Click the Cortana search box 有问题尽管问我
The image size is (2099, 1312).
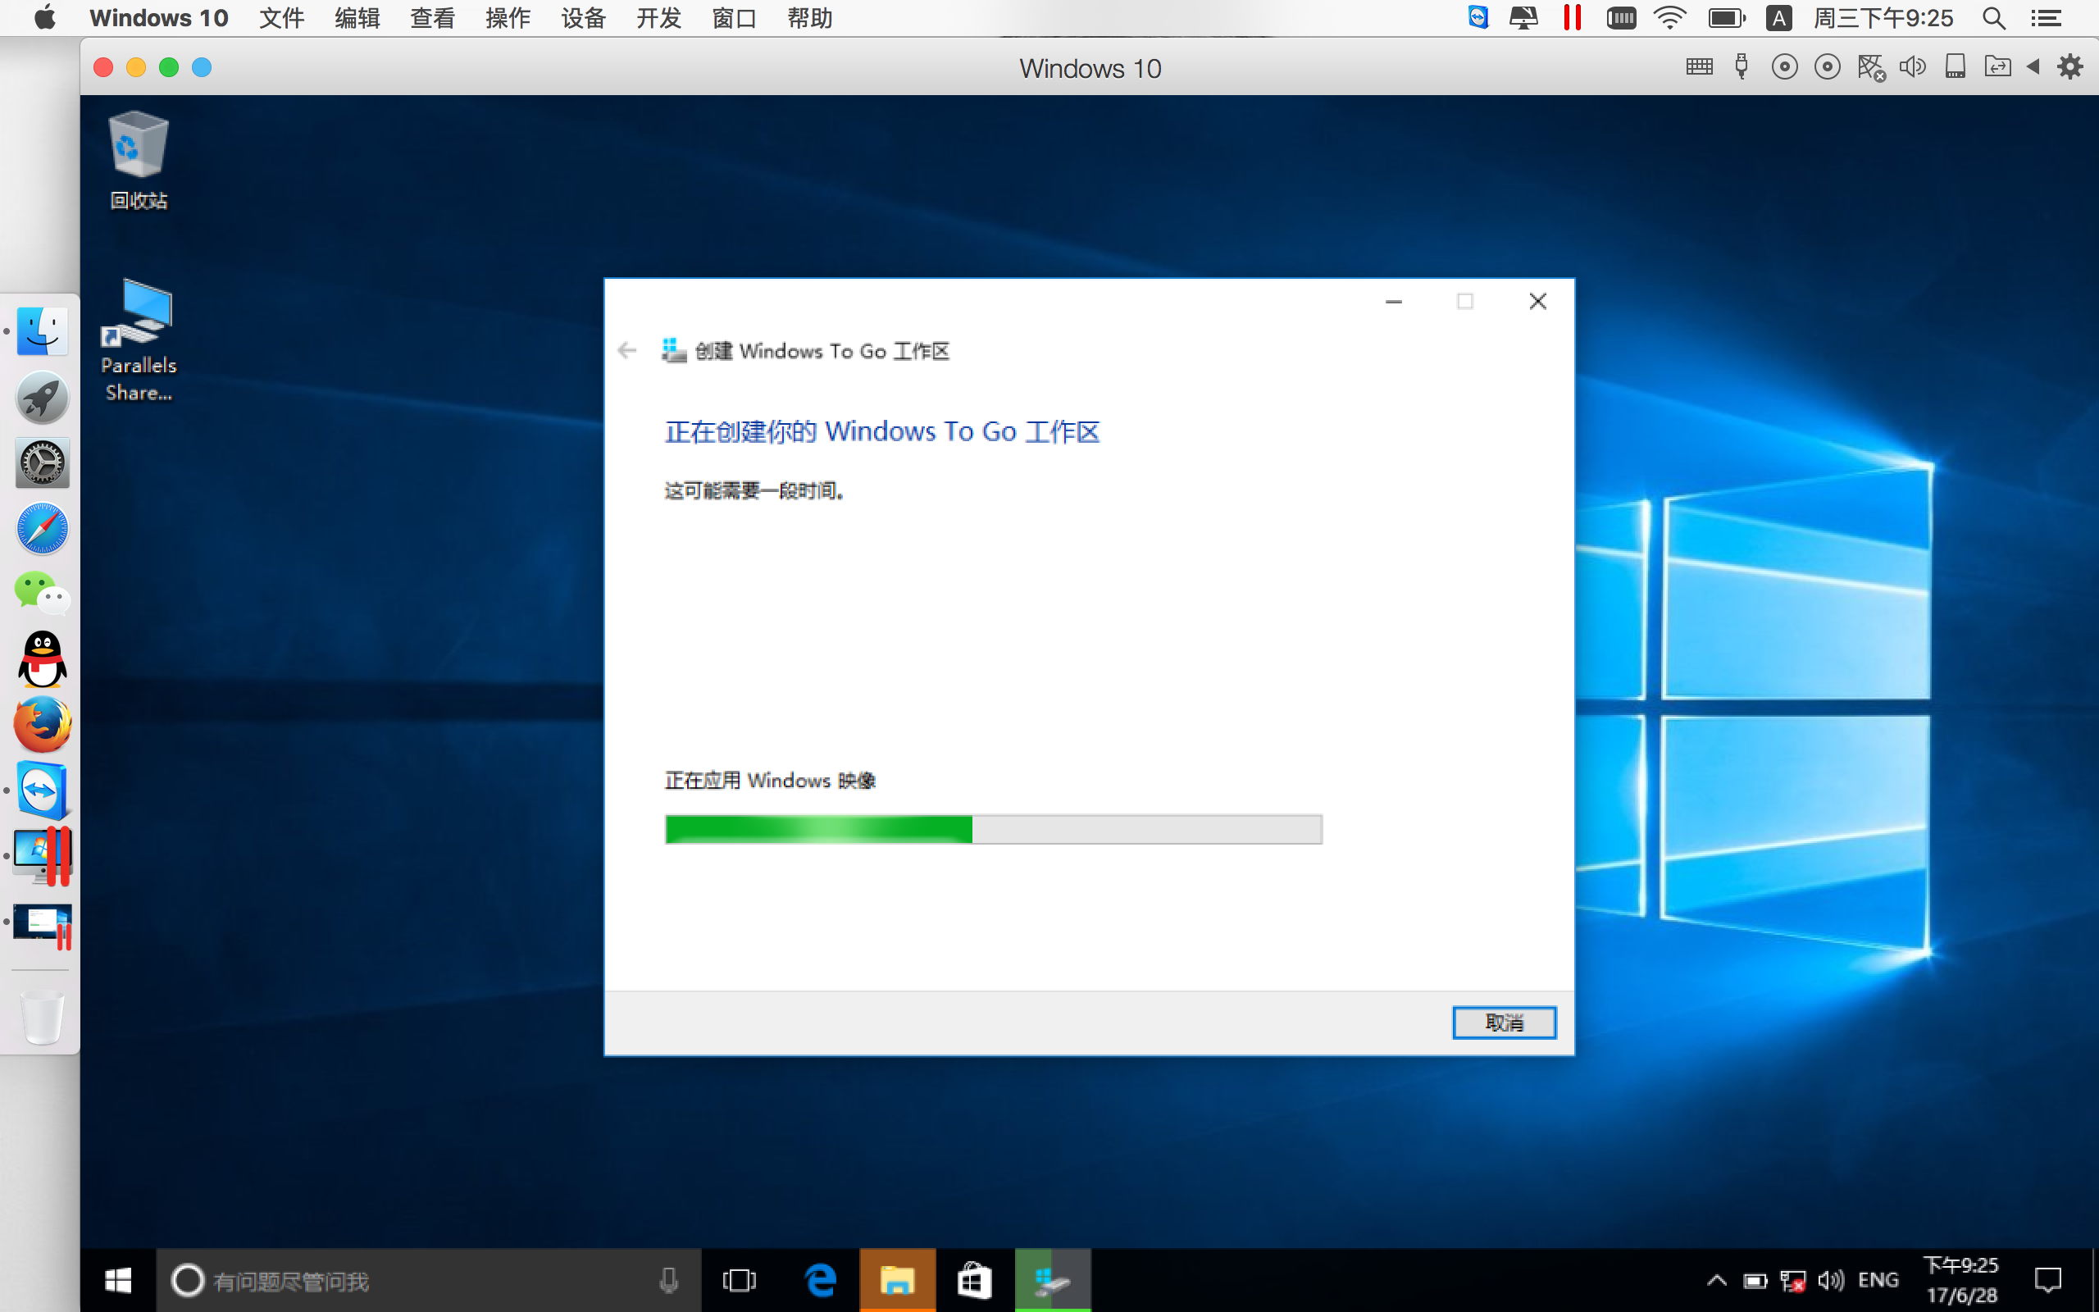coord(429,1280)
